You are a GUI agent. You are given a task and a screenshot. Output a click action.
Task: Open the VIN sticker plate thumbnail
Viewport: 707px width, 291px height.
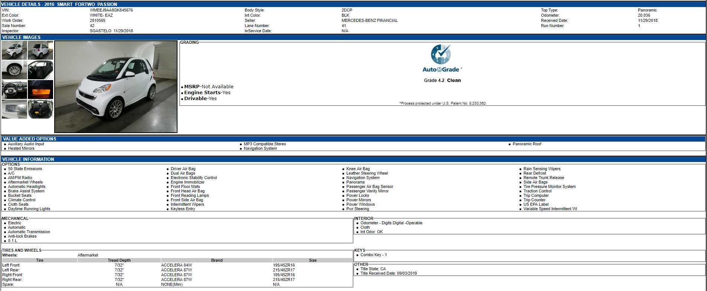(x=14, y=109)
